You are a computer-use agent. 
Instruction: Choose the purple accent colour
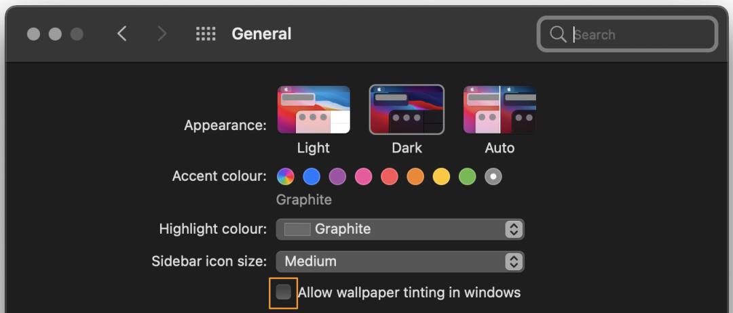[x=337, y=177]
